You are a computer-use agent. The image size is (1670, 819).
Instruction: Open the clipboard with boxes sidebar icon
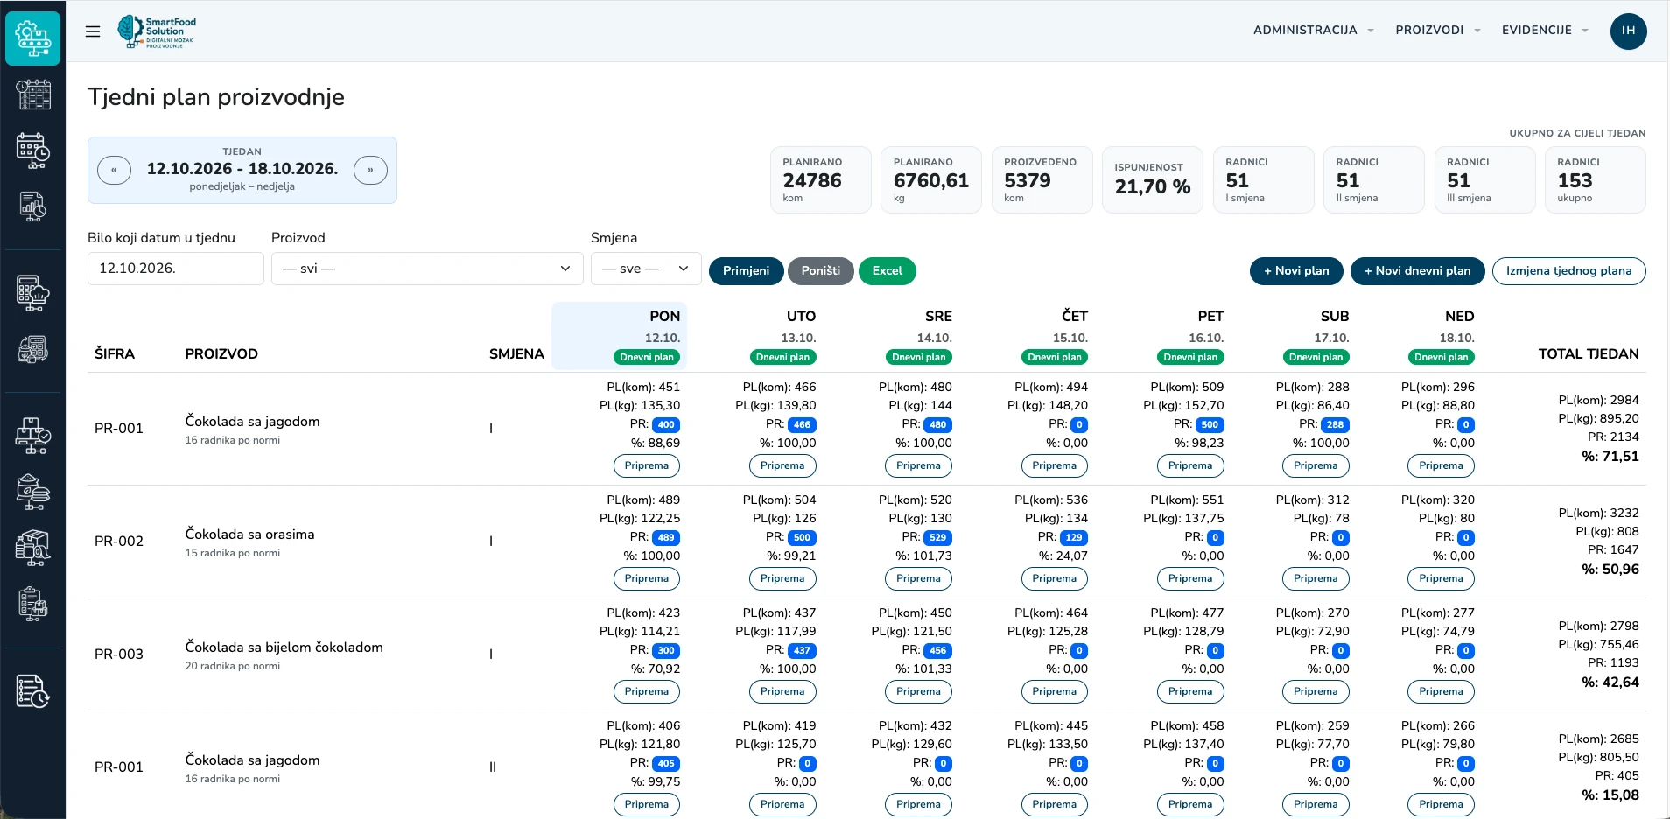(33, 604)
